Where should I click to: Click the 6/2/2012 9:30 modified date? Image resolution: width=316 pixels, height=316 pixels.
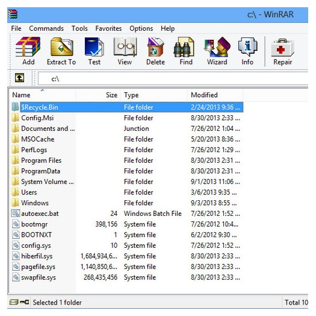214,235
